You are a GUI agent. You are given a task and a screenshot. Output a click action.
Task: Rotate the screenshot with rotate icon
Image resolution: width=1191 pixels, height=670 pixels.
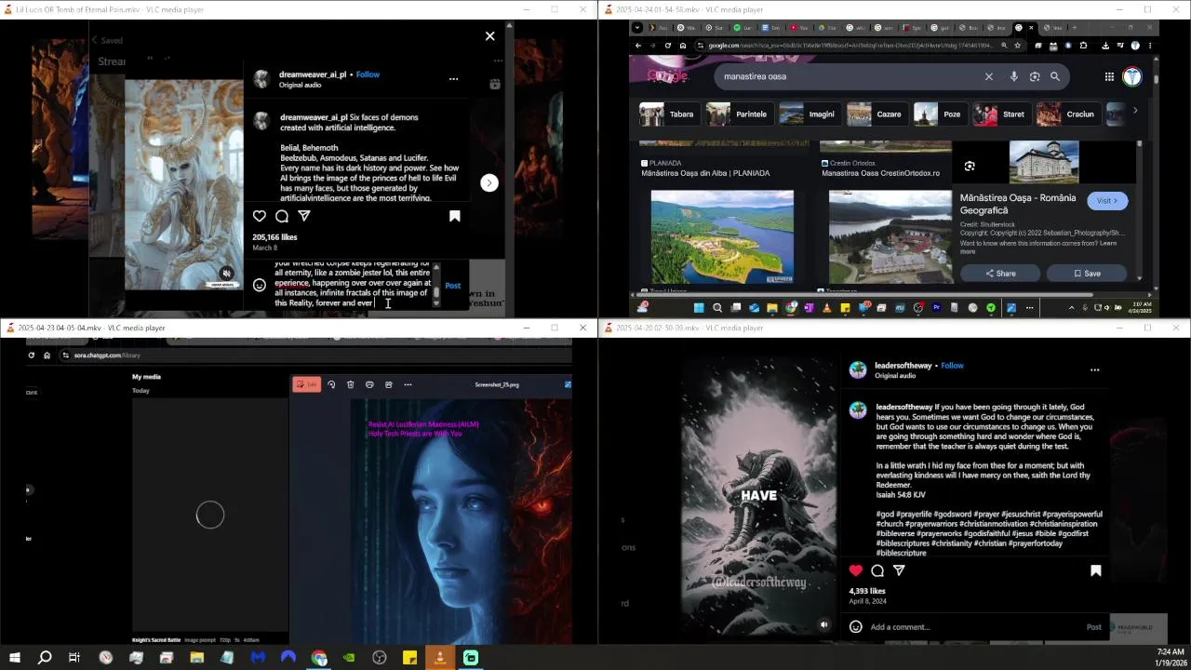331,384
